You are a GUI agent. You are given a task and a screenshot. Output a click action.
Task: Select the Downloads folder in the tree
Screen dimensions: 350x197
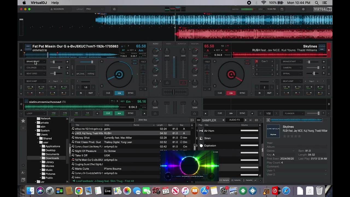point(52,158)
